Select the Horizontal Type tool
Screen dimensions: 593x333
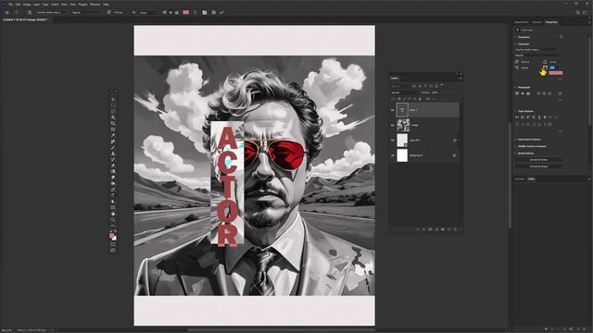(x=113, y=195)
